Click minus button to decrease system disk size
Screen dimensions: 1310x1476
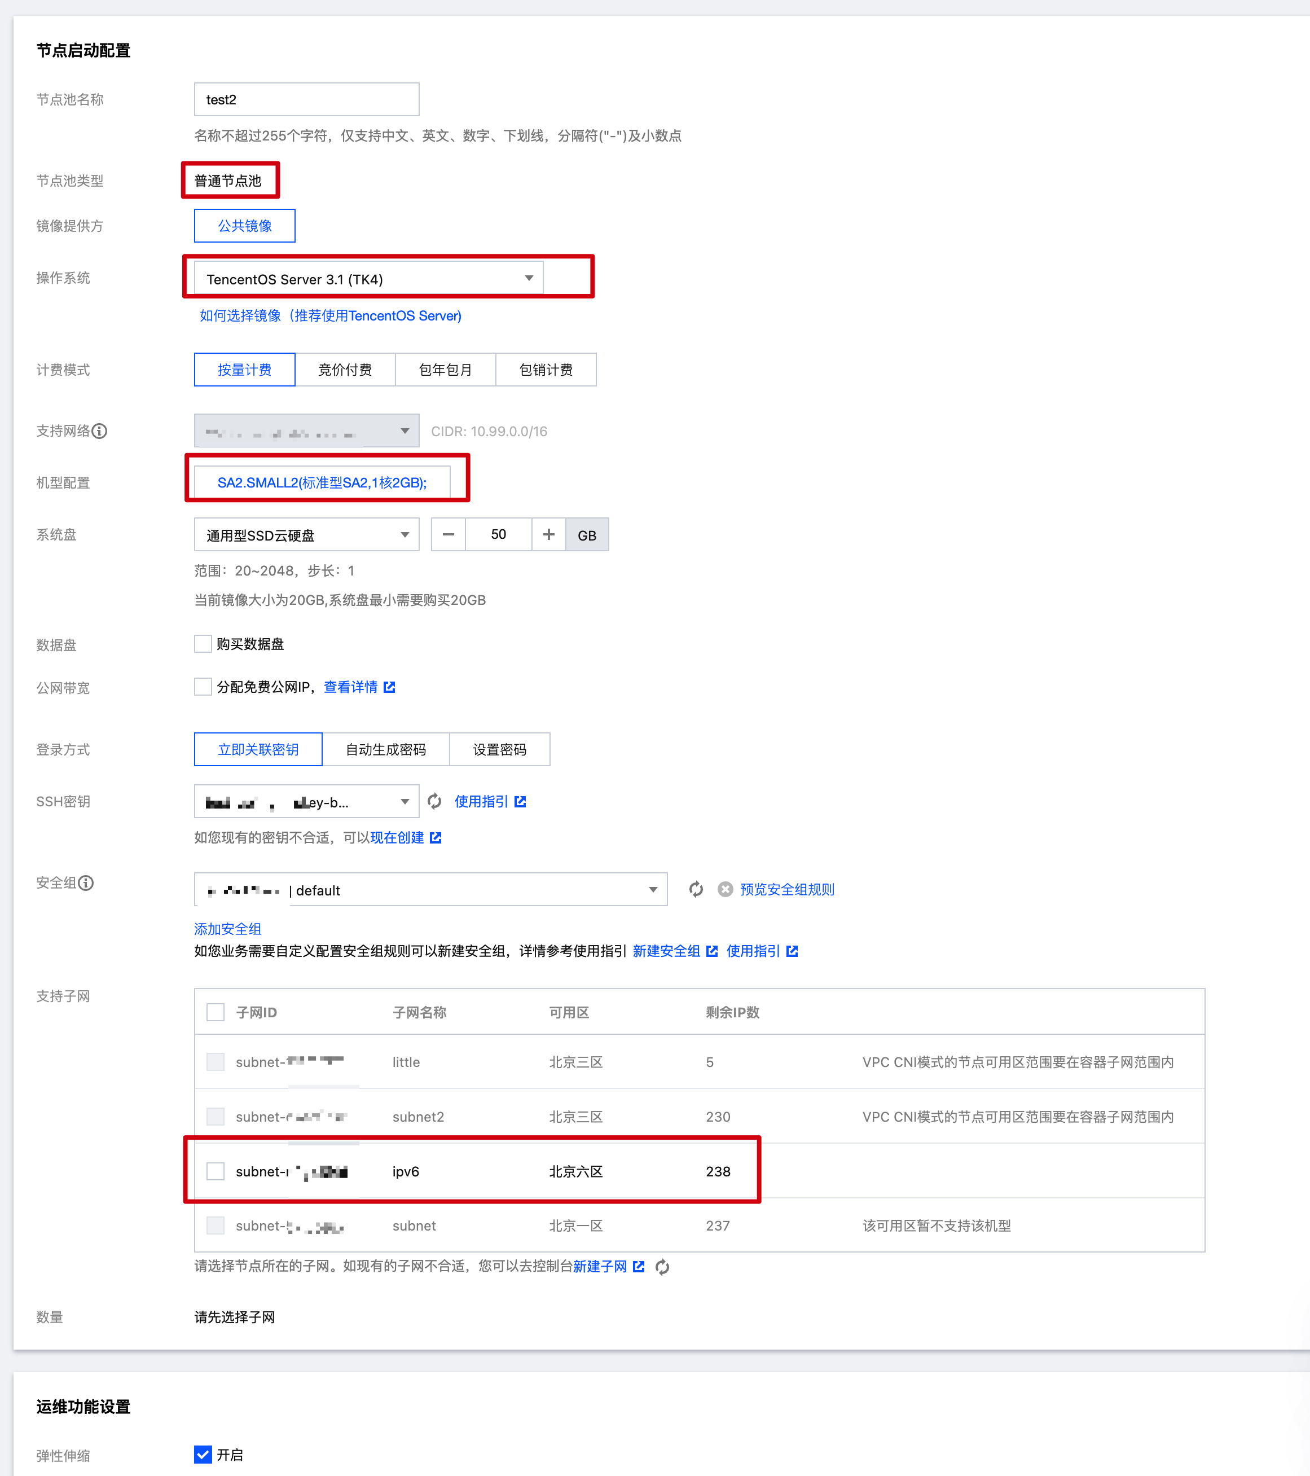pyautogui.click(x=449, y=534)
